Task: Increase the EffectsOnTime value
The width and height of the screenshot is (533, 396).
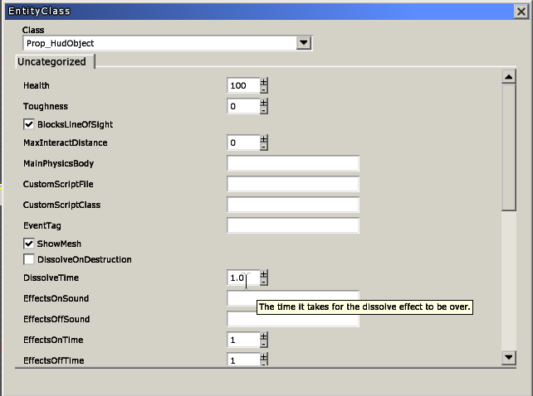Action: [264, 336]
